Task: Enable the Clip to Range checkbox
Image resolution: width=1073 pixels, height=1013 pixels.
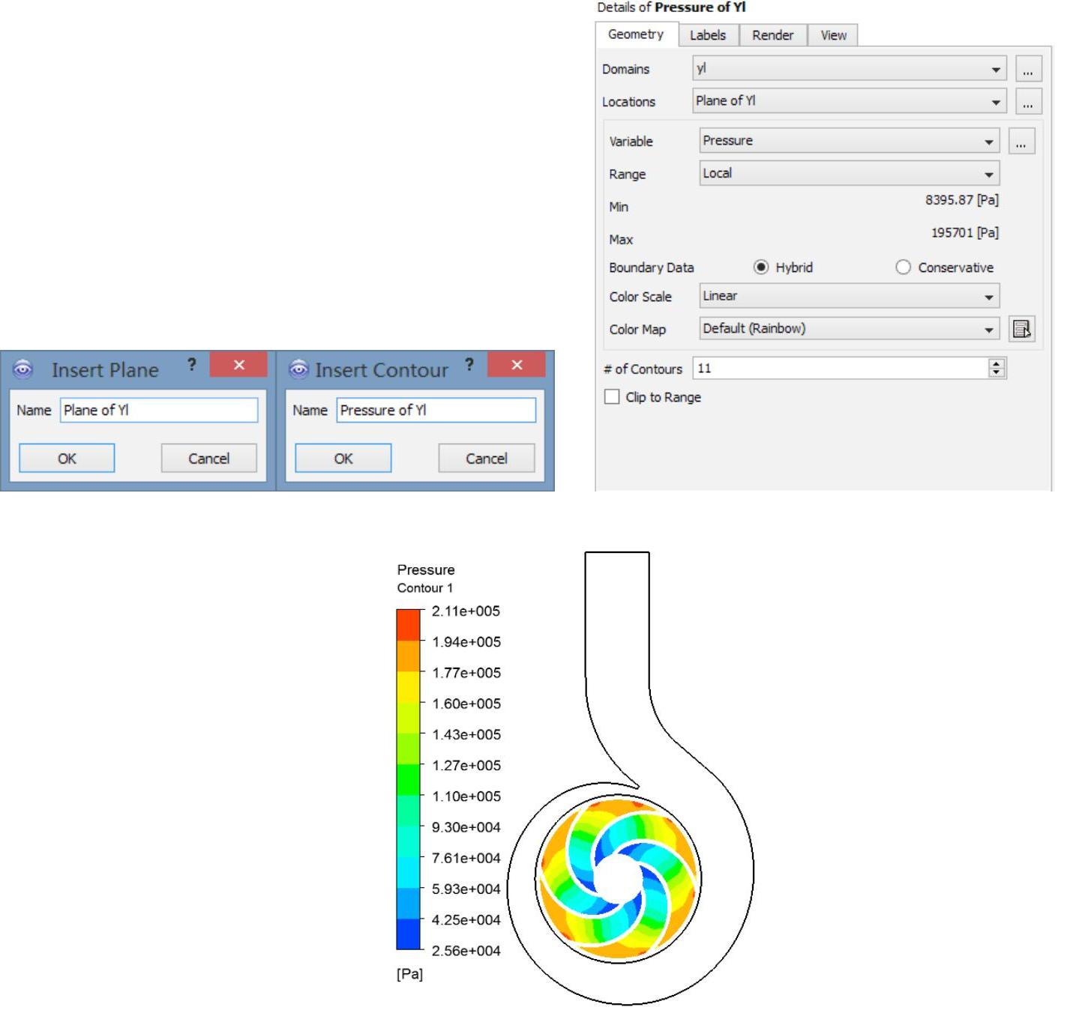Action: 612,397
